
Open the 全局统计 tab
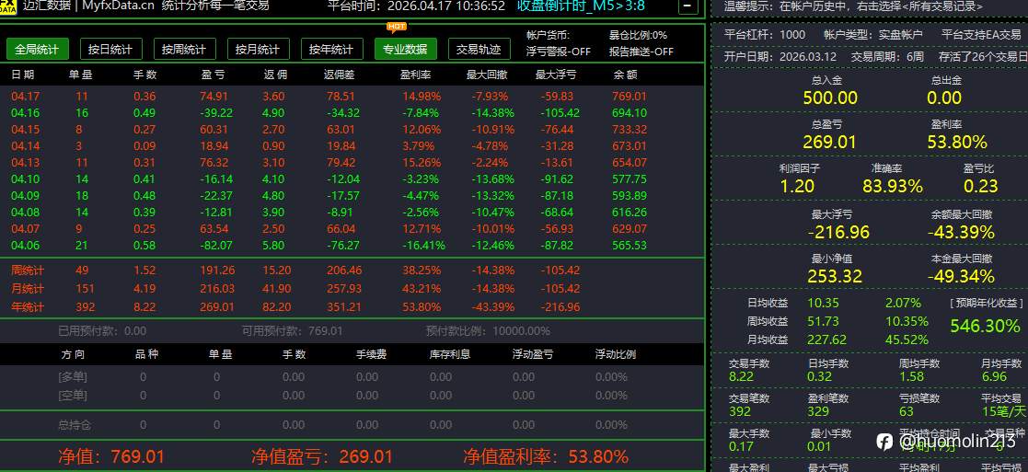[x=38, y=49]
